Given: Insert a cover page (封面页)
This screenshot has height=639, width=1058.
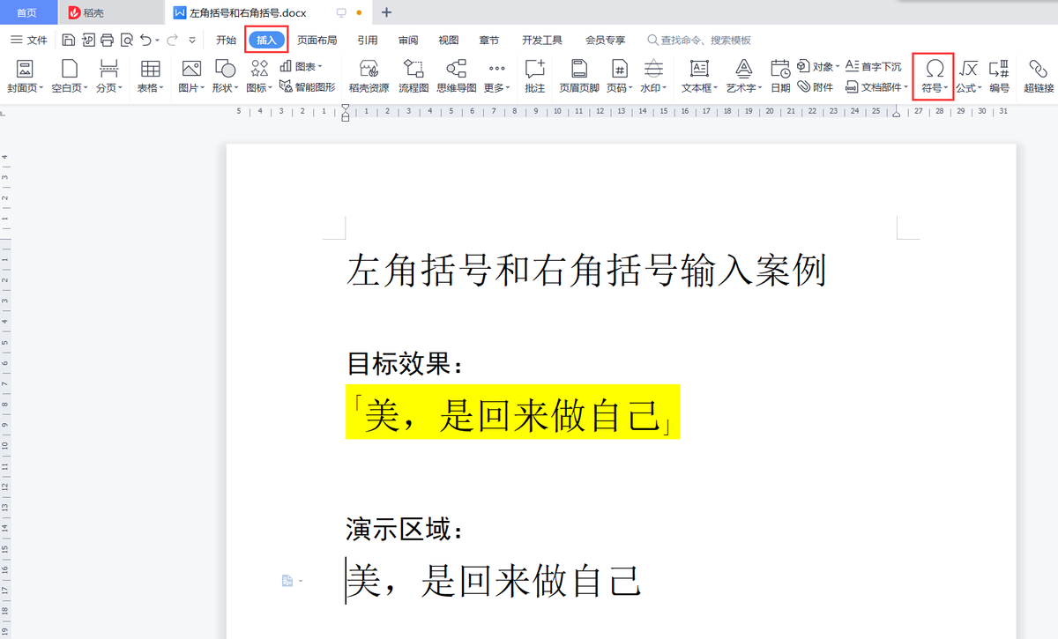Looking at the screenshot, I should tap(25, 77).
